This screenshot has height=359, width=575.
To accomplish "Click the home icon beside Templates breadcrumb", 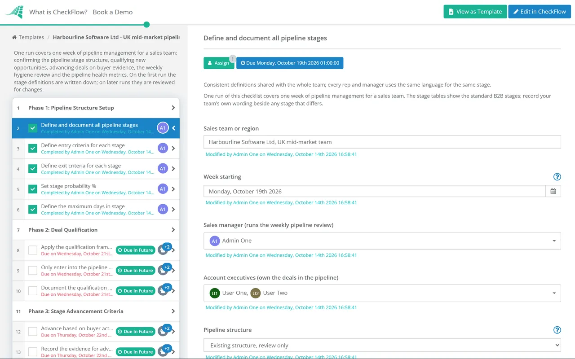I will click(x=14, y=37).
